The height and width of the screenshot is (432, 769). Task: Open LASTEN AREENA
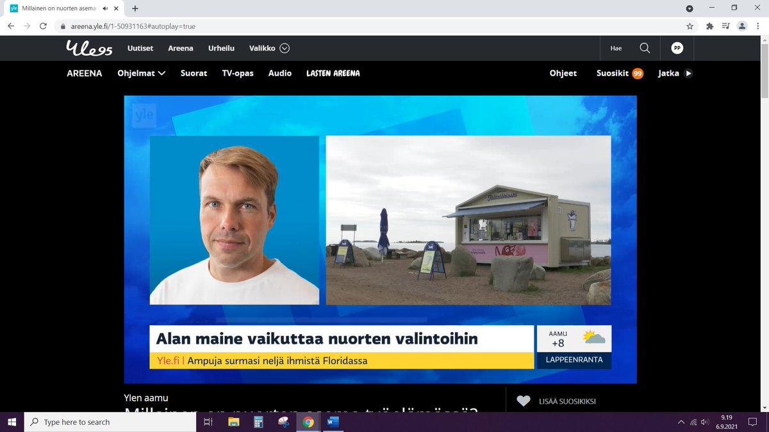(333, 74)
